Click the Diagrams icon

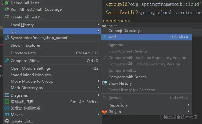(6, 95)
